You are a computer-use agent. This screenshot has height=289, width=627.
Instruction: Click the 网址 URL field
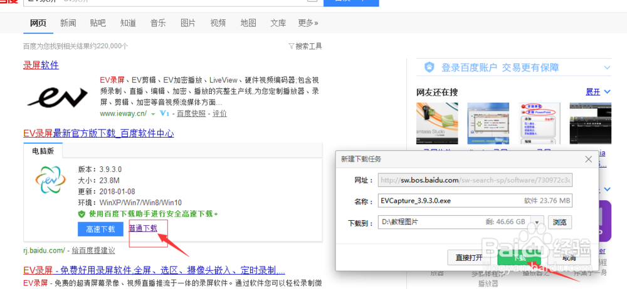(475, 180)
